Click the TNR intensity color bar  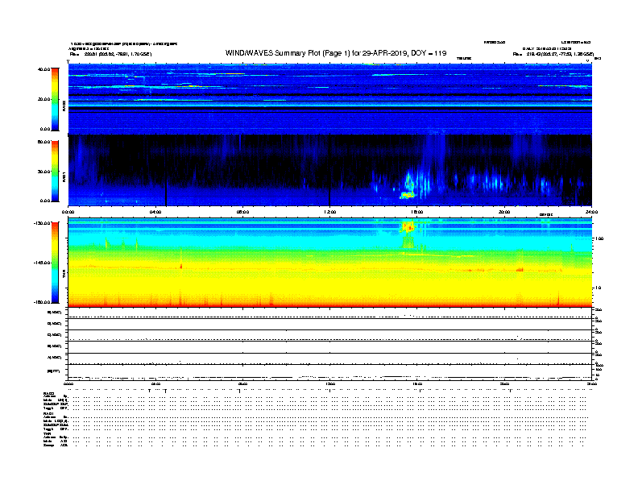coord(55,263)
